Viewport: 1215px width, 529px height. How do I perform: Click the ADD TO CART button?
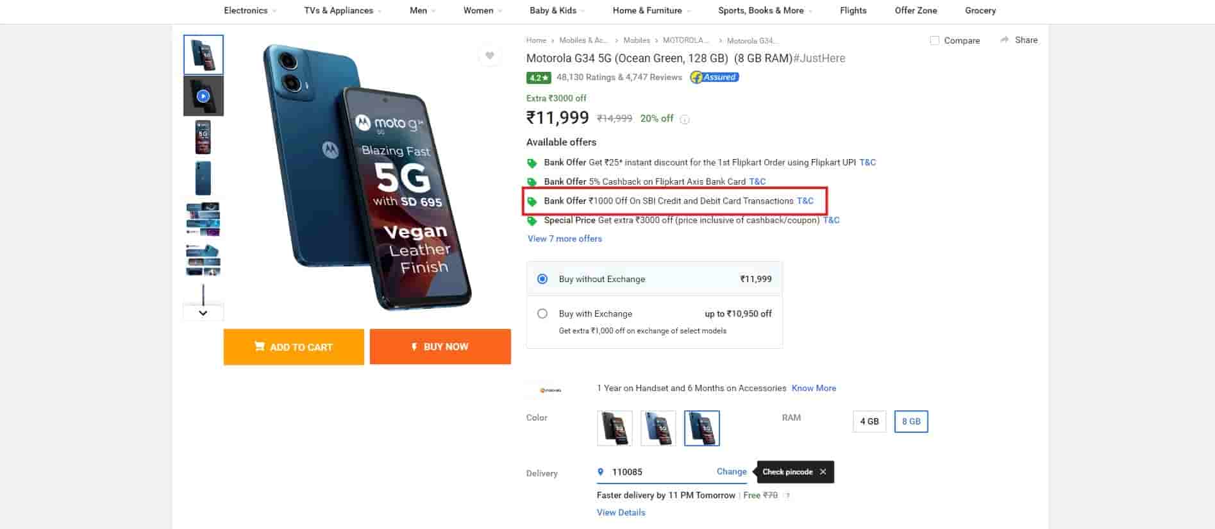point(294,347)
